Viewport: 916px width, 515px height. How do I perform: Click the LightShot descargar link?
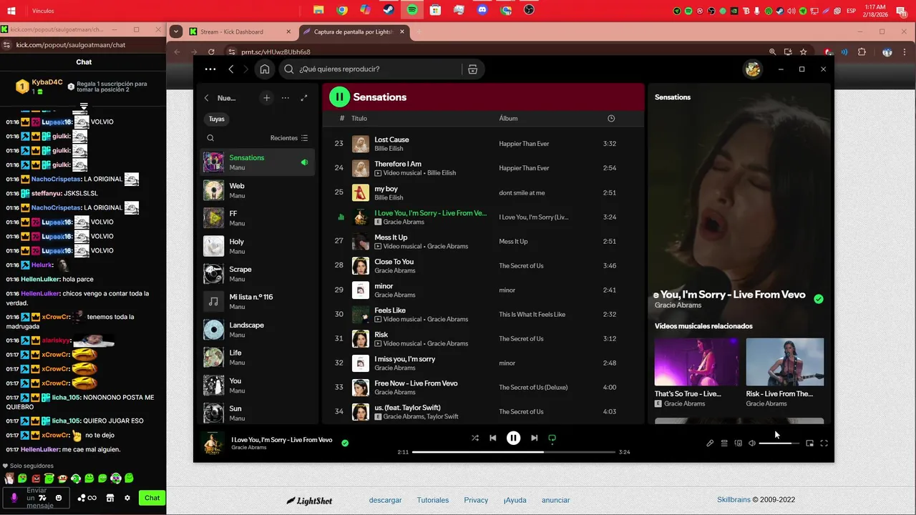click(x=385, y=500)
